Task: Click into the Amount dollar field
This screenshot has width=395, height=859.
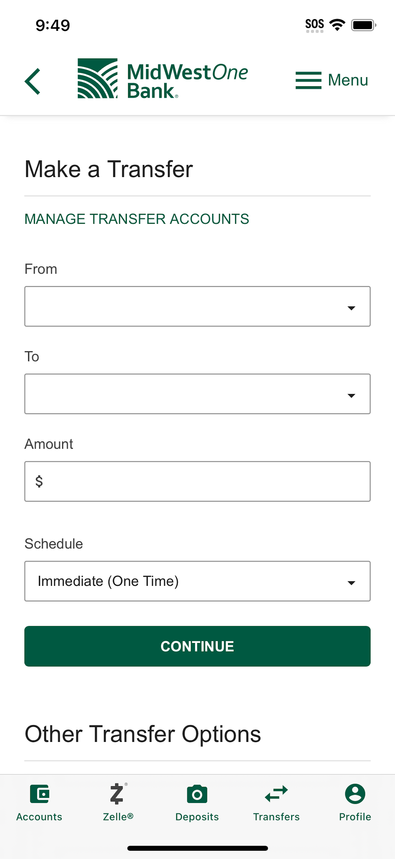Action: [x=197, y=482]
